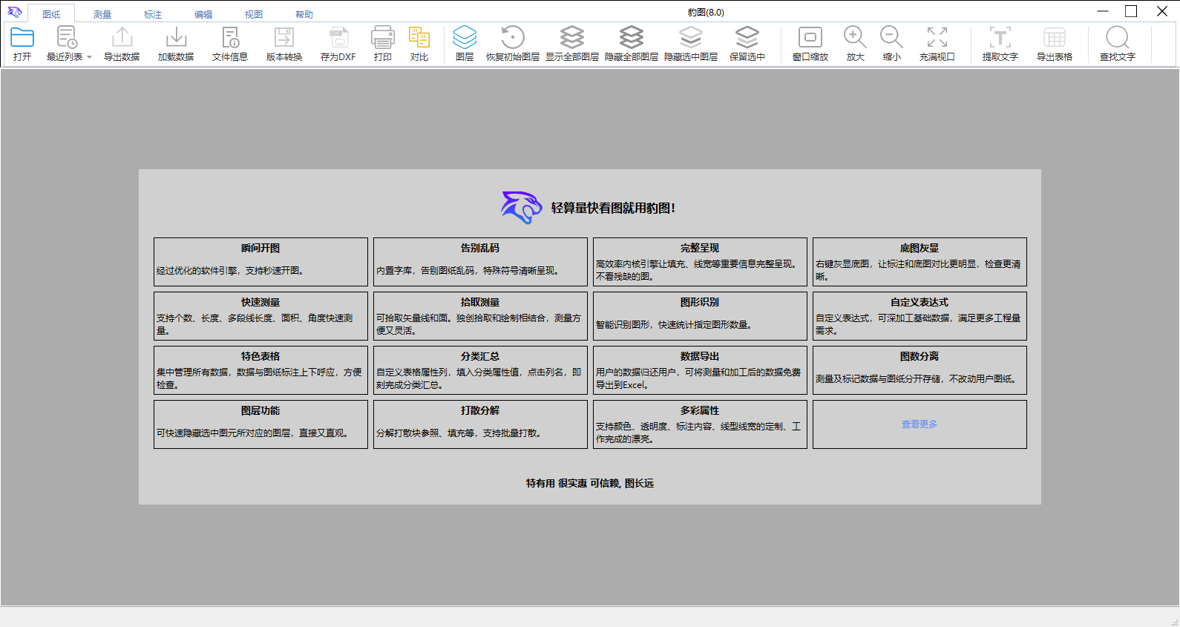
Task: Click 充满视口 fit viewport icon
Action: point(937,37)
